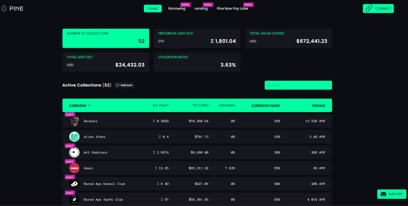Click the Utilization column header

click(x=227, y=105)
